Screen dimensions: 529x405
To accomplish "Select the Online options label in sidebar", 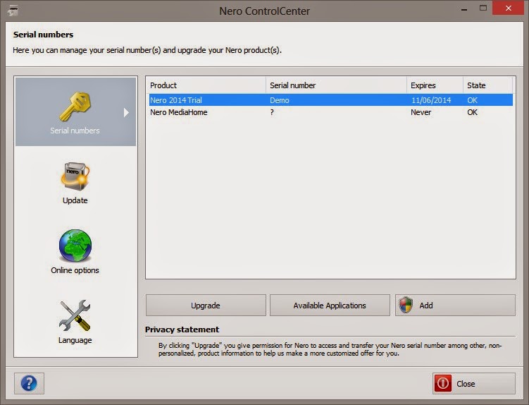I will point(75,270).
